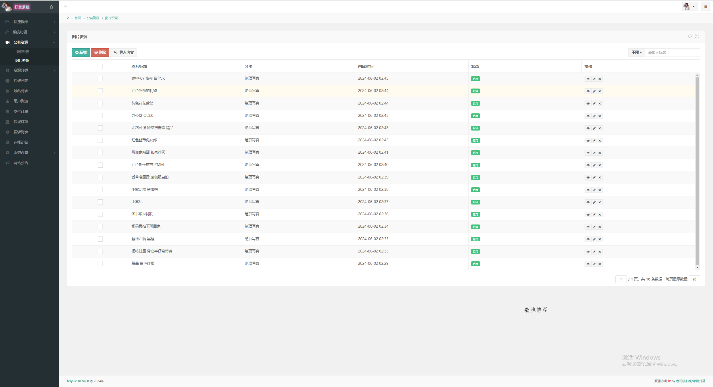The height and width of the screenshot is (387, 713).
Task: Delete the 小露乱撞 黑旗袍 row
Action: pos(600,190)
